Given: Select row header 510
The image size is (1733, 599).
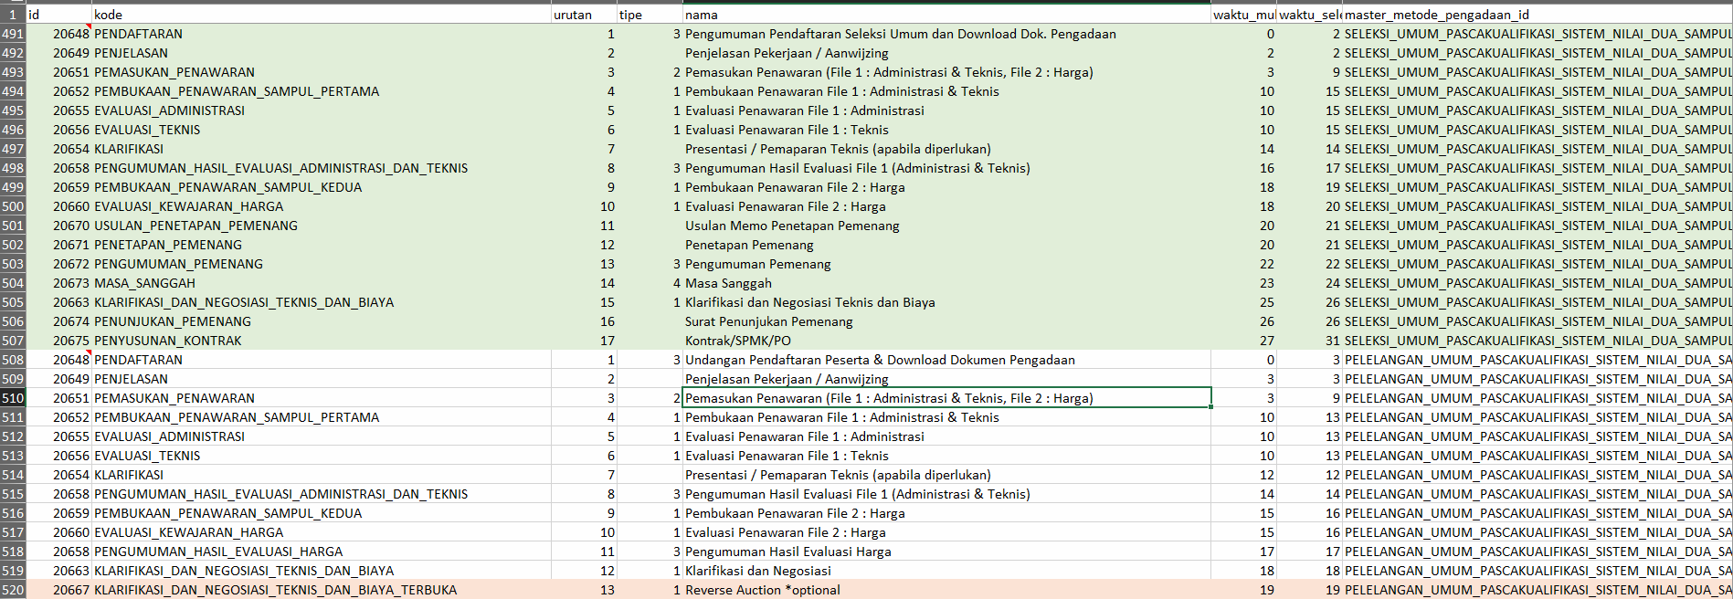Looking at the screenshot, I should coord(13,398).
